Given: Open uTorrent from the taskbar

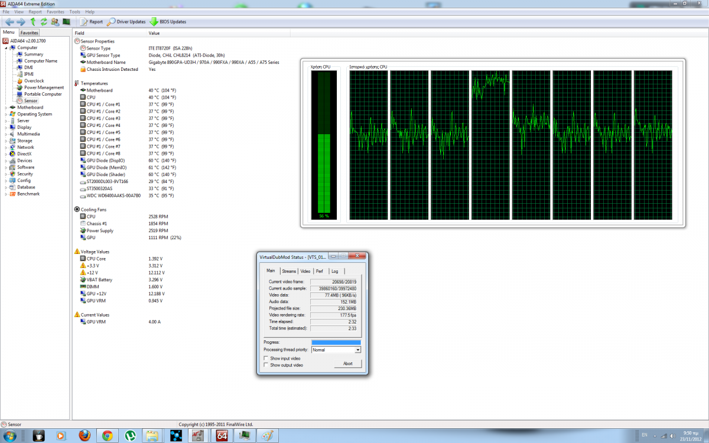Looking at the screenshot, I should (130, 436).
